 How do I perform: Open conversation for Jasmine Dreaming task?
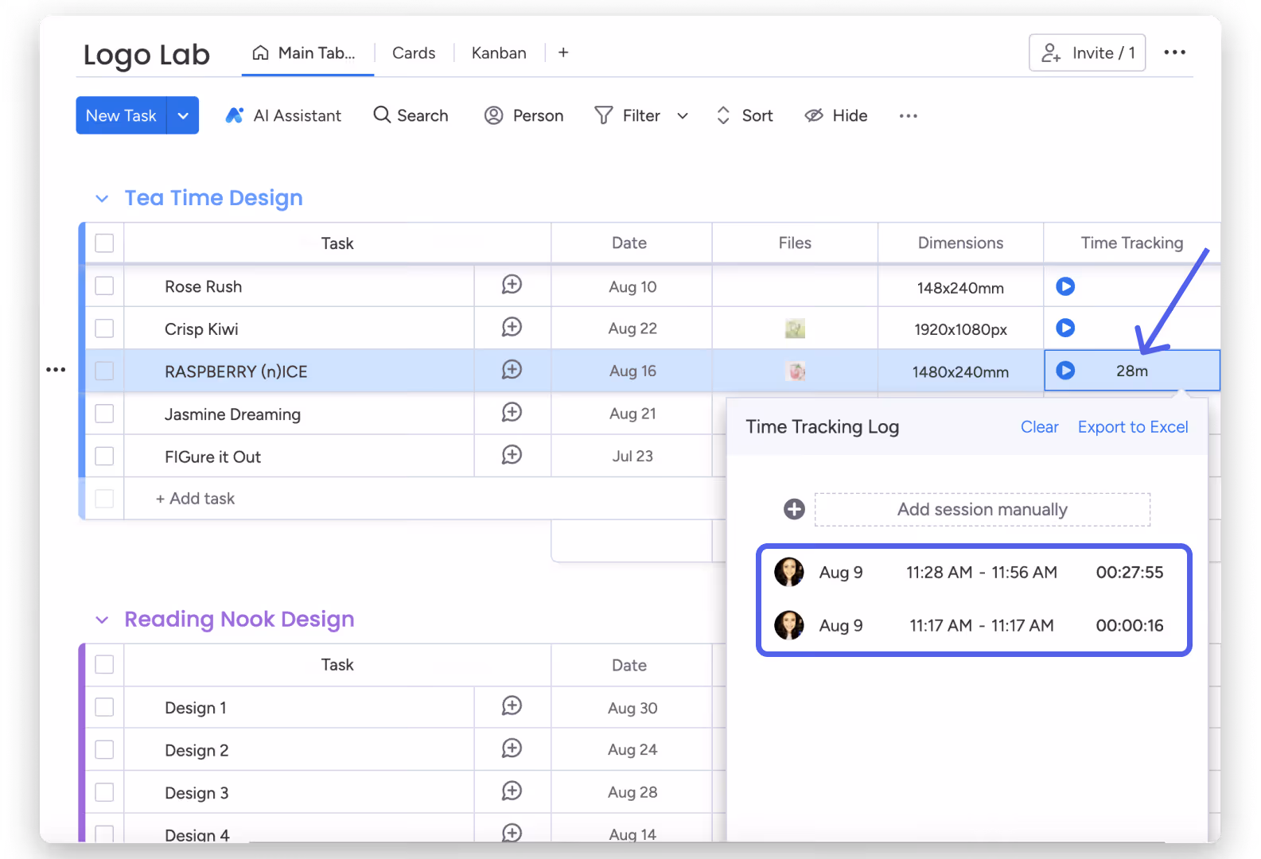512,412
